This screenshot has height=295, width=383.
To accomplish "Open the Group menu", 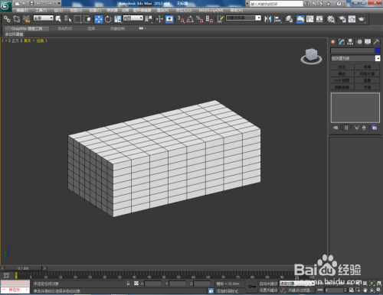I will tap(58, 11).
